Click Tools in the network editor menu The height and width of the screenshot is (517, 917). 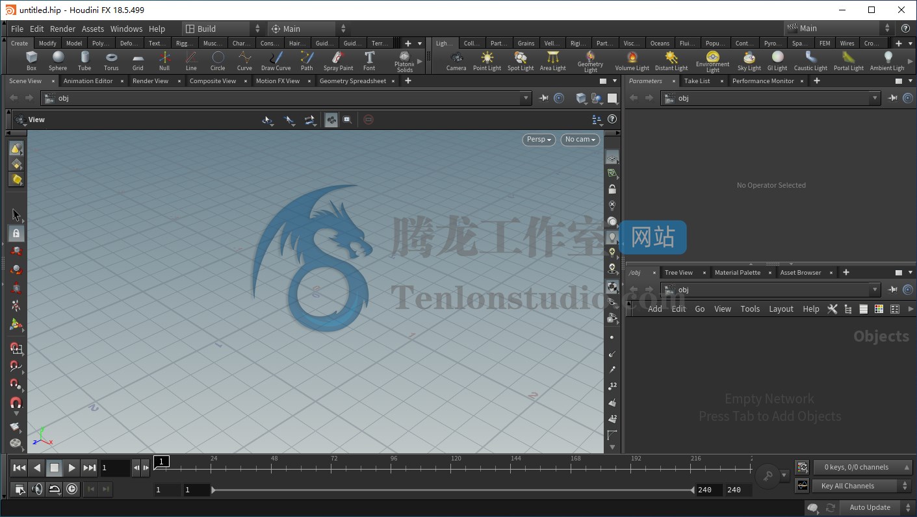750,309
